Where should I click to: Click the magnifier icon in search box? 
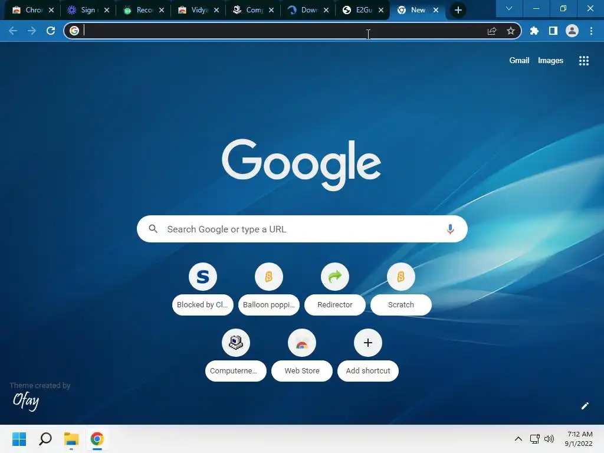click(x=153, y=229)
